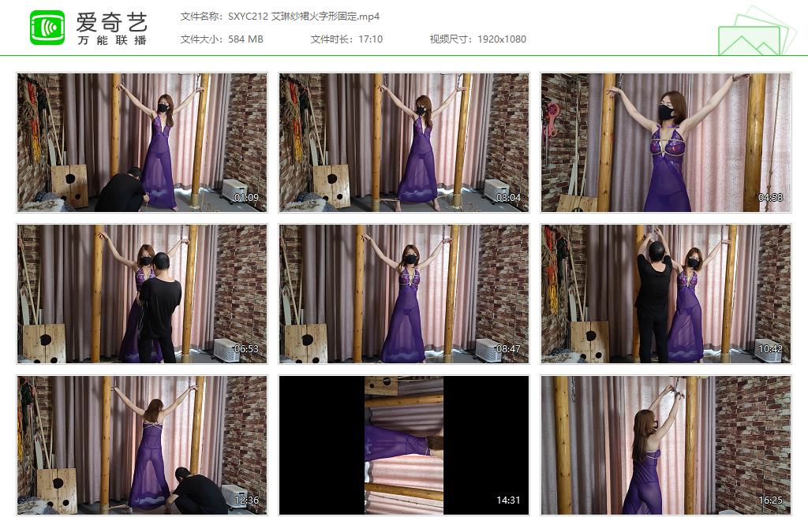Select the frame preview at 06:53
This screenshot has width=808, height=532.
[142, 294]
